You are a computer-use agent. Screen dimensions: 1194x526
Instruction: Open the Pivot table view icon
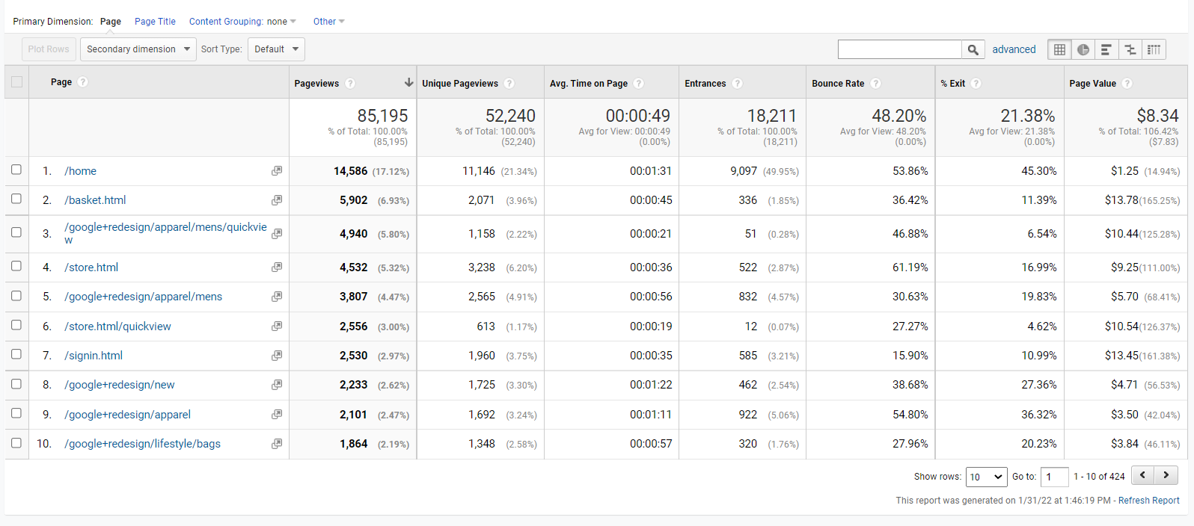(x=1154, y=49)
